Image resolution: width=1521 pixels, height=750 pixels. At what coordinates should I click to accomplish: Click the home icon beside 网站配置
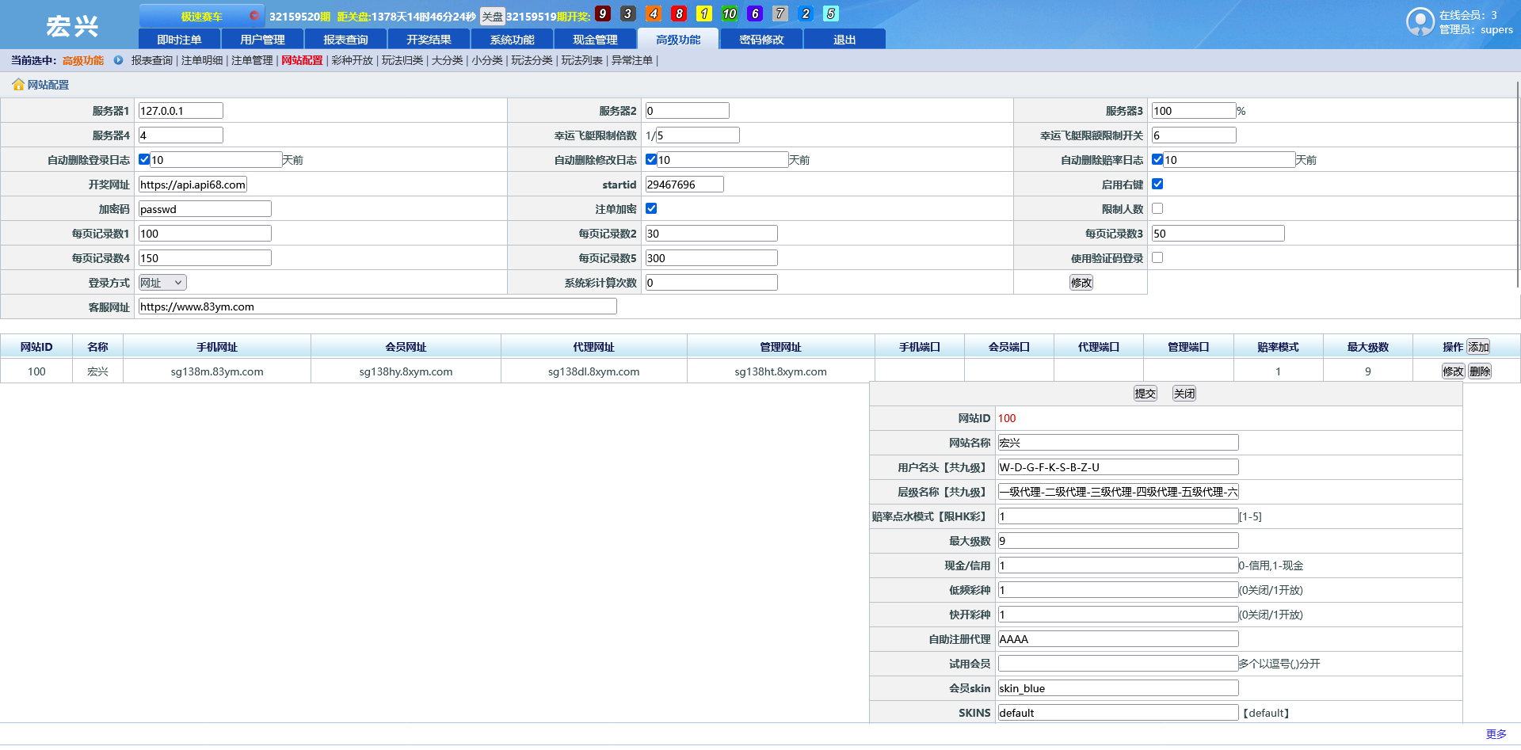click(17, 85)
